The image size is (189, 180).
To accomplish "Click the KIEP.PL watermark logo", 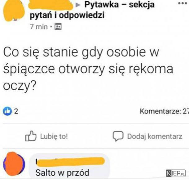I will click(x=176, y=173).
